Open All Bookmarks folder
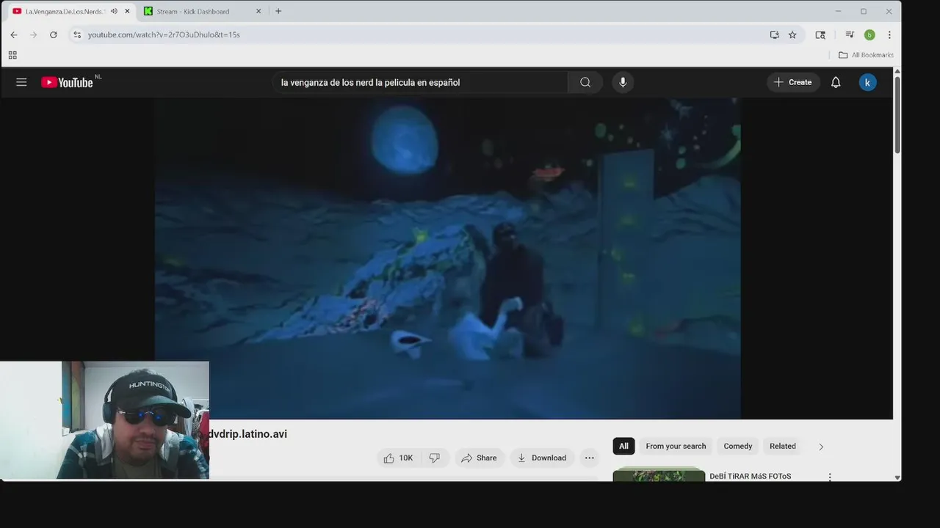This screenshot has height=528, width=940. click(866, 55)
